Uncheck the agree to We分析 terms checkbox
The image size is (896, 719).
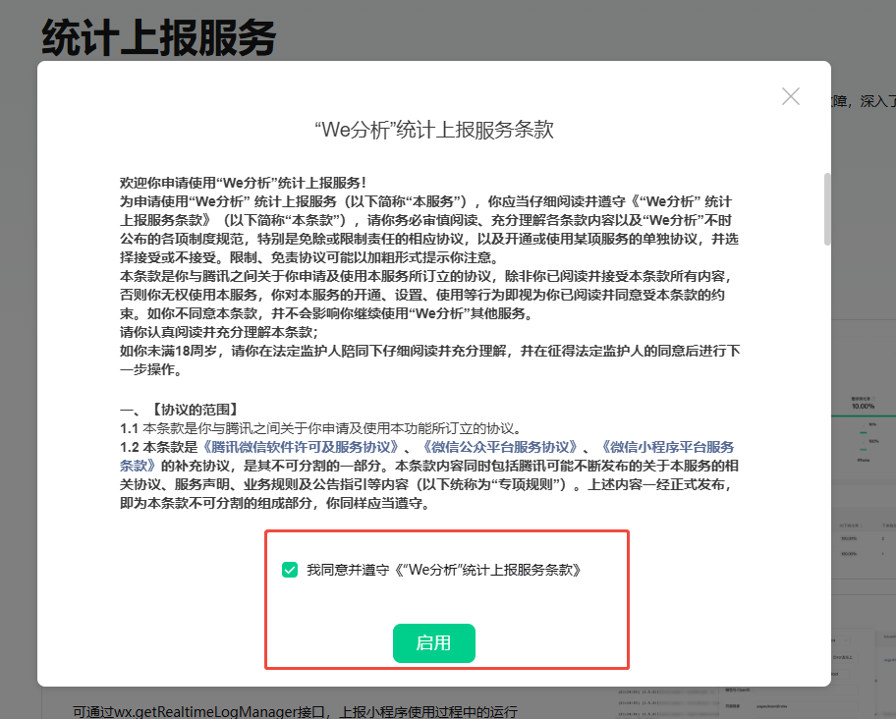tap(290, 570)
